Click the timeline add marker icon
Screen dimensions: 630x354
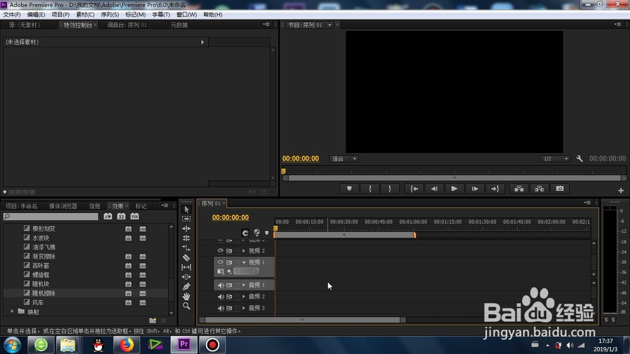pos(266,232)
